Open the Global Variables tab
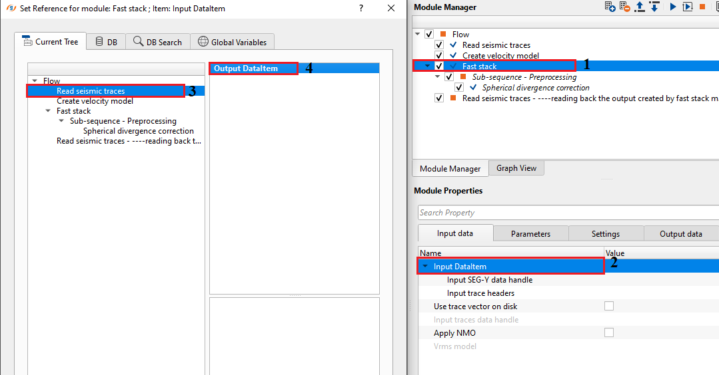719x375 pixels. pos(232,42)
